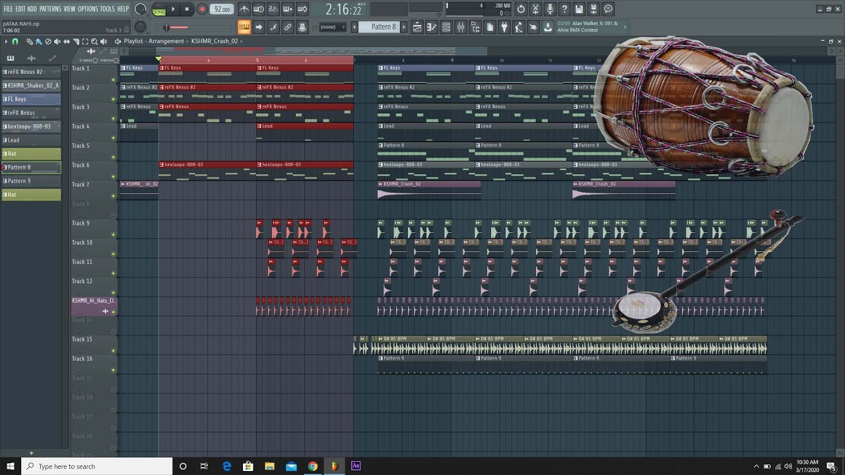Click the Playlist - Arrangement breadcrumb
845x475 pixels.
coord(154,41)
